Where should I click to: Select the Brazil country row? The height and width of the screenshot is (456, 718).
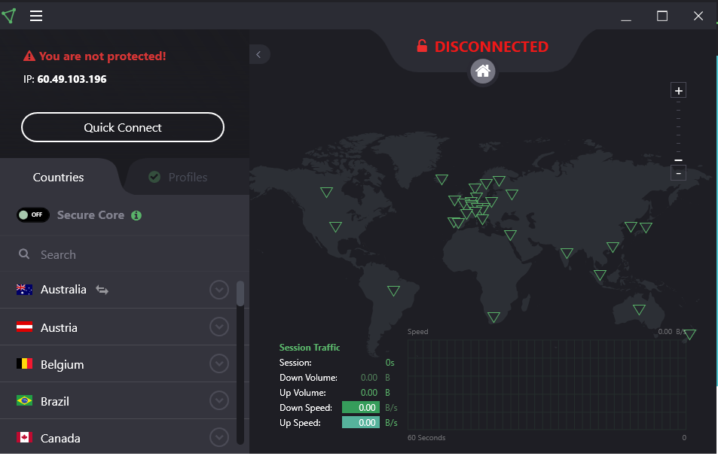point(118,400)
